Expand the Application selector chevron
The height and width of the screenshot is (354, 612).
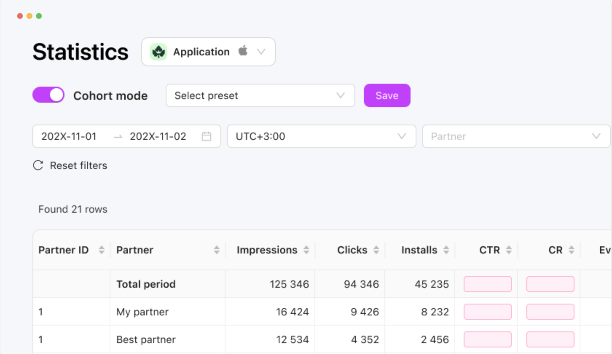[261, 52]
